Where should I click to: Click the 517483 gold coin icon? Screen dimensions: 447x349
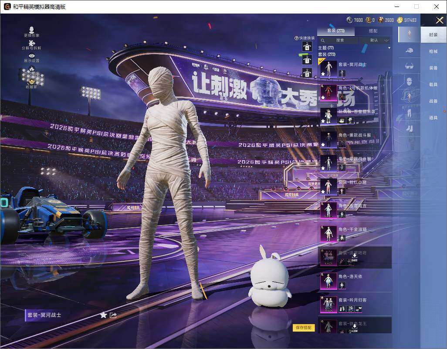(x=400, y=20)
